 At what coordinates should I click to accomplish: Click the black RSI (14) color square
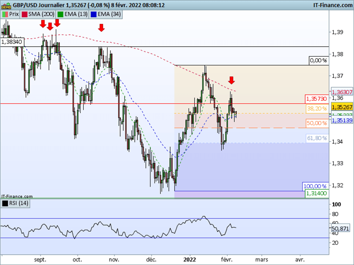[x=5, y=203]
